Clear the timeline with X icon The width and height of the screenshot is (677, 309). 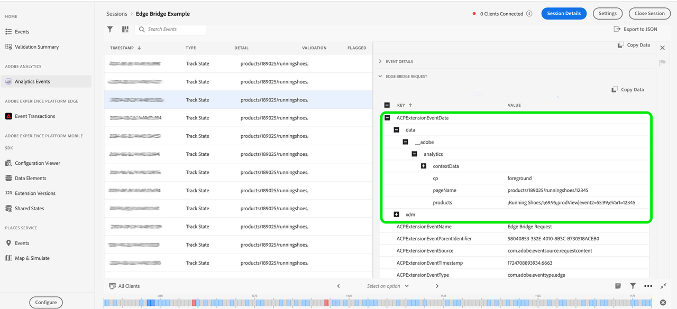[663, 303]
